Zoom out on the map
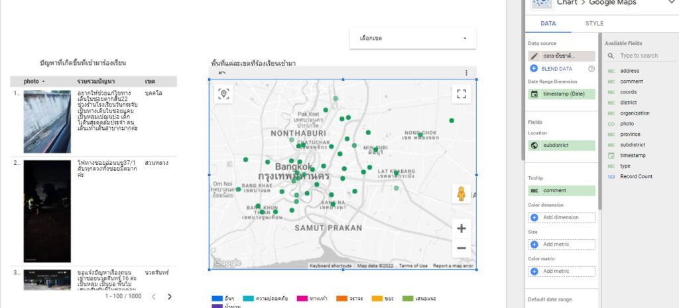 (x=462, y=248)
